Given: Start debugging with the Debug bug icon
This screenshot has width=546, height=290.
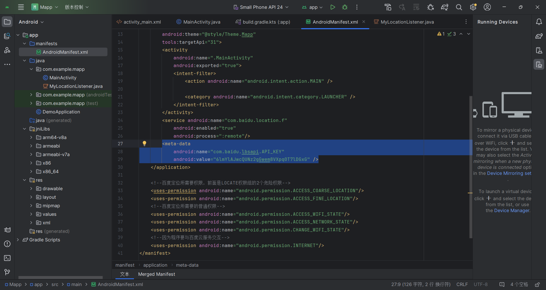Looking at the screenshot, I should (345, 7).
